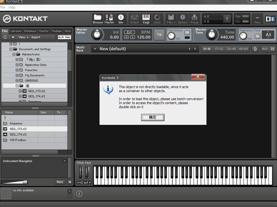
Task: Confirm the dialog with 确定 button
Action: 153,117
